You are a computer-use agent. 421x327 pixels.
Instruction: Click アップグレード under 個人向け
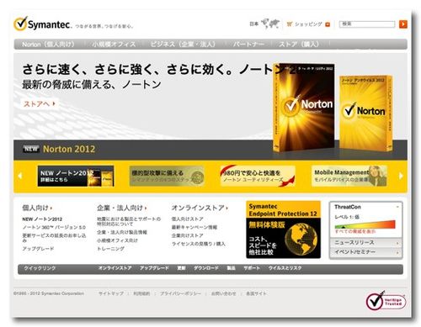click(38, 249)
